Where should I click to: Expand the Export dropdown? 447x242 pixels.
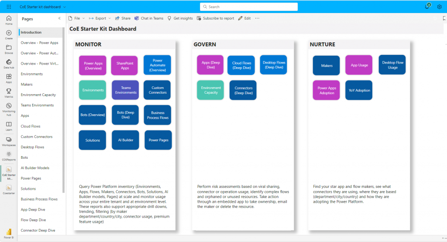(x=100, y=18)
